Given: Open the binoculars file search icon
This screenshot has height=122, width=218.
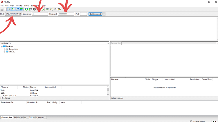Looking at the screenshot, I should pos(59,9).
